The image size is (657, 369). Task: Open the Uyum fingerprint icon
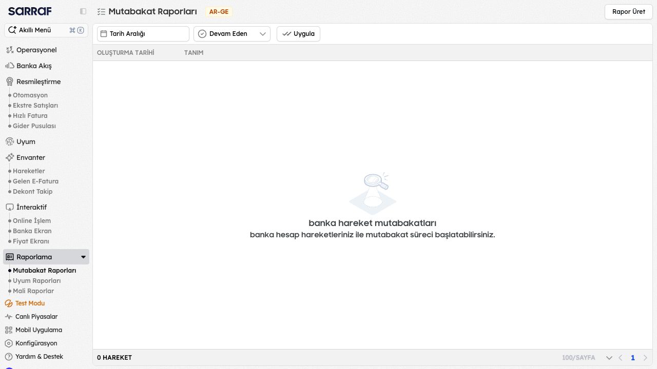point(10,141)
